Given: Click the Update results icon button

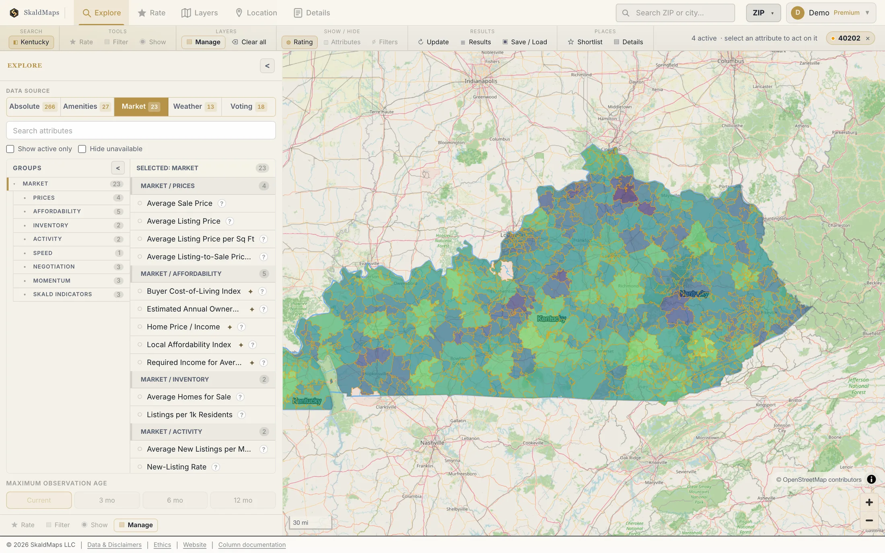Looking at the screenshot, I should tap(433, 42).
